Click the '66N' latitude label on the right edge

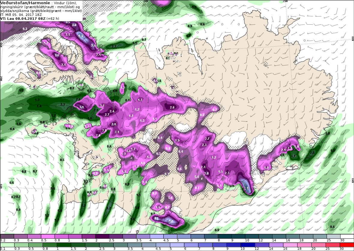coord(352,39)
